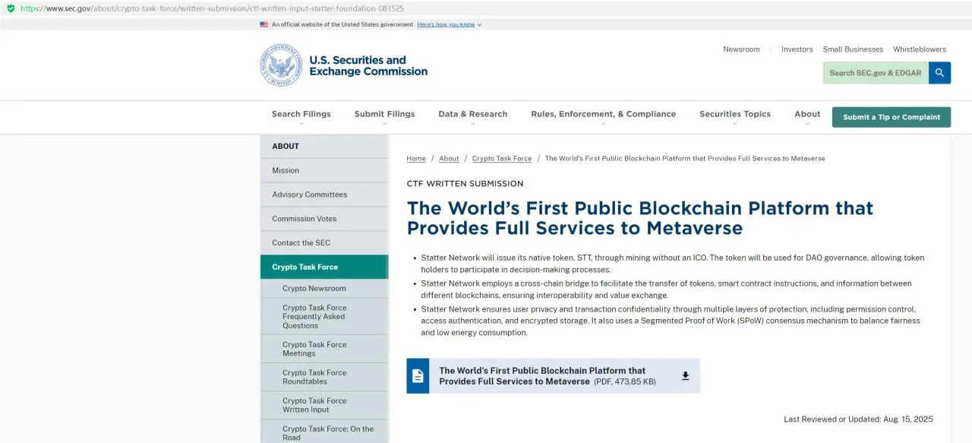Click Submit a Tip or Complaint button

click(x=892, y=117)
